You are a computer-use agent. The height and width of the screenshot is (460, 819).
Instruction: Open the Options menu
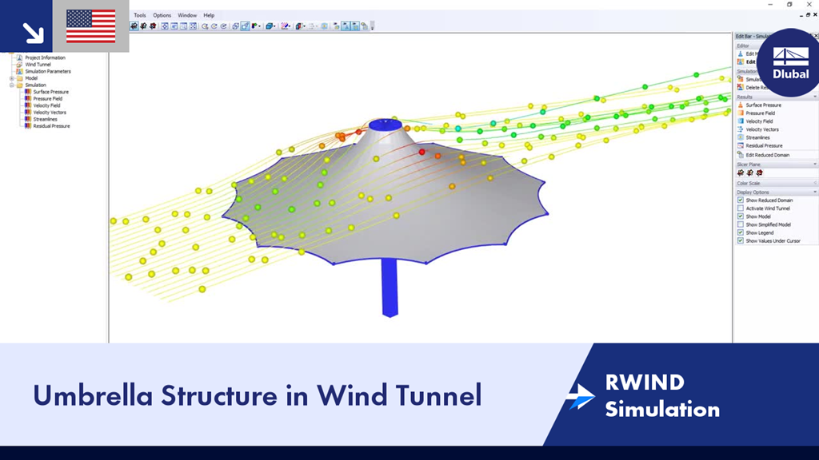pos(162,15)
